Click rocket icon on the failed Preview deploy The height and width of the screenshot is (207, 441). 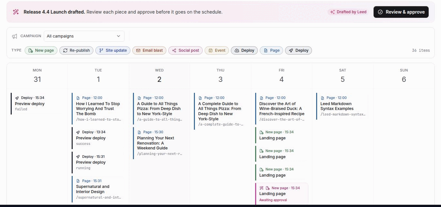pyautogui.click(x=17, y=98)
